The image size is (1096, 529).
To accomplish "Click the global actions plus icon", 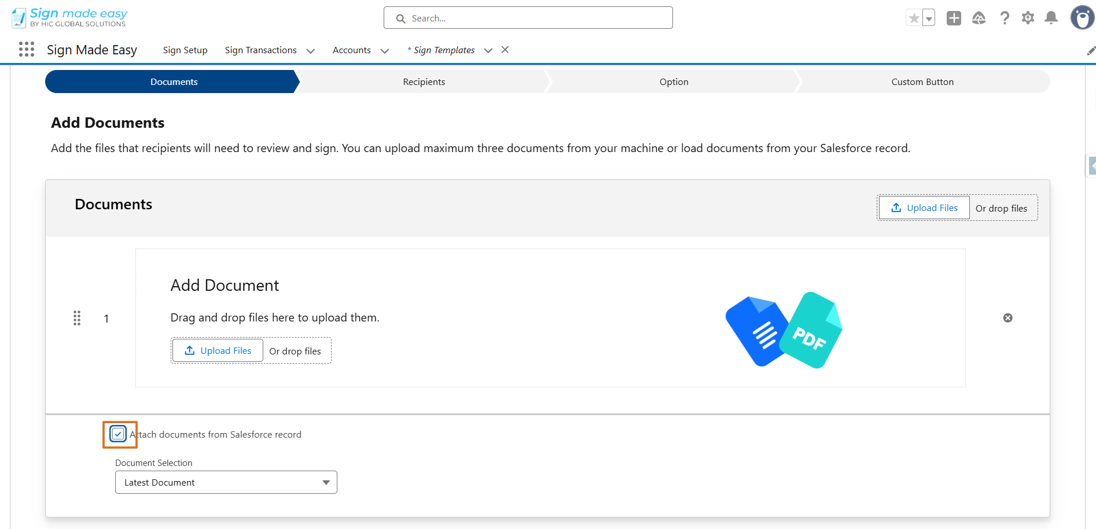I will coord(954,18).
